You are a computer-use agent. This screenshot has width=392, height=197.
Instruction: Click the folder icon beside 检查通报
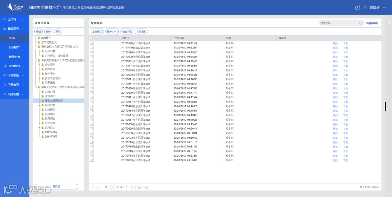[x=43, y=118]
